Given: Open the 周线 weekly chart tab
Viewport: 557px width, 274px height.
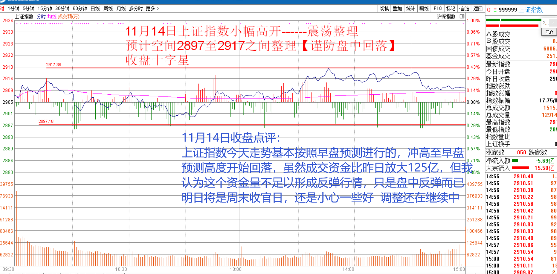Looking at the screenshot, I should click(x=108, y=9).
